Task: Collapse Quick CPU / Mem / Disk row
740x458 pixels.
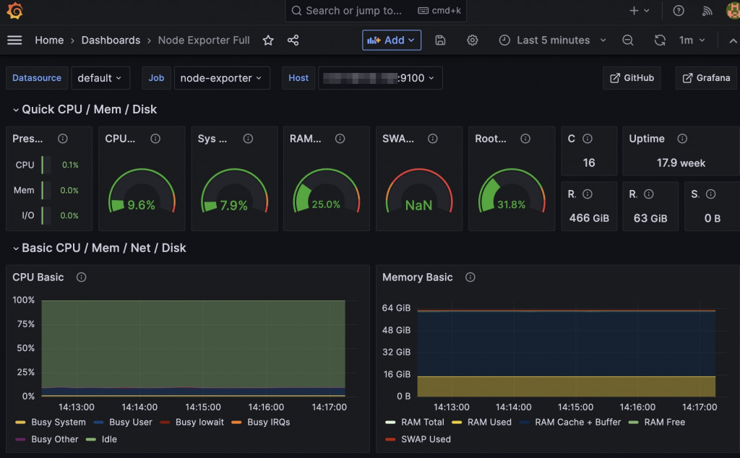Action: [x=85, y=109]
